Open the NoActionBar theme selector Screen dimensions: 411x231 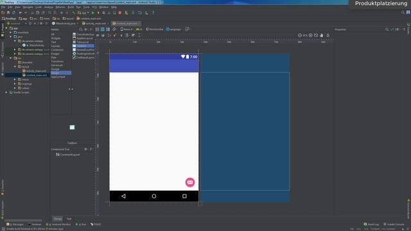155,30
